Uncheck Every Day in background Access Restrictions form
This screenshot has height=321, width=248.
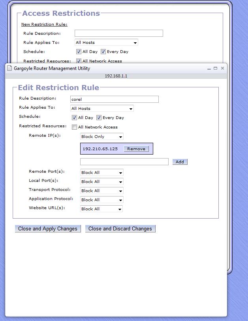click(x=103, y=51)
